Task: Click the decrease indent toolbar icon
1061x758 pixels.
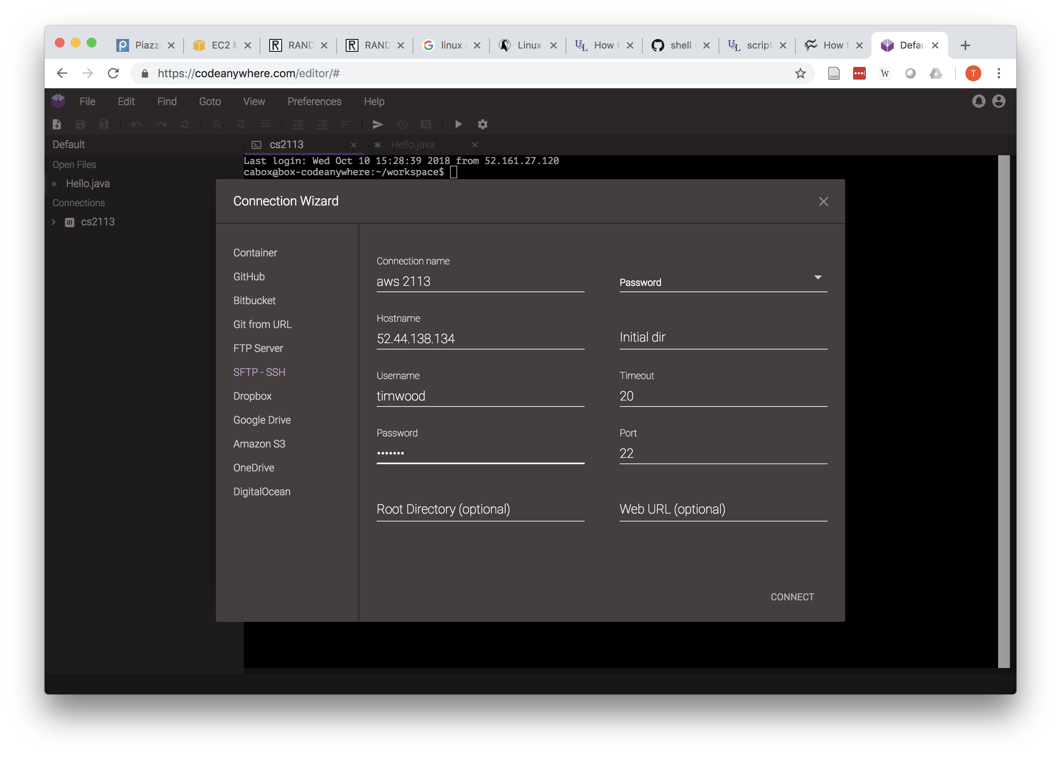Action: tap(298, 124)
